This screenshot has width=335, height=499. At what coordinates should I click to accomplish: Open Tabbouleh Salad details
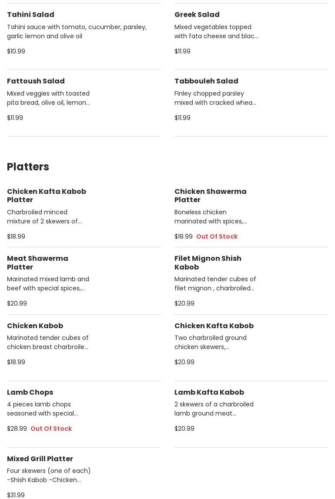tap(206, 81)
